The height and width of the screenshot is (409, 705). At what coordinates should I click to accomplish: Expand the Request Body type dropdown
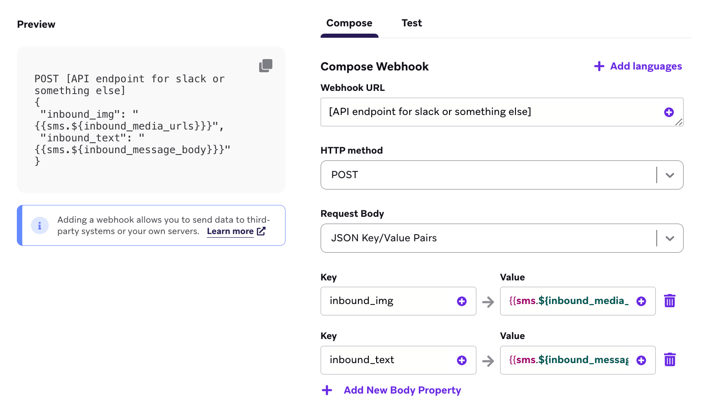point(669,238)
